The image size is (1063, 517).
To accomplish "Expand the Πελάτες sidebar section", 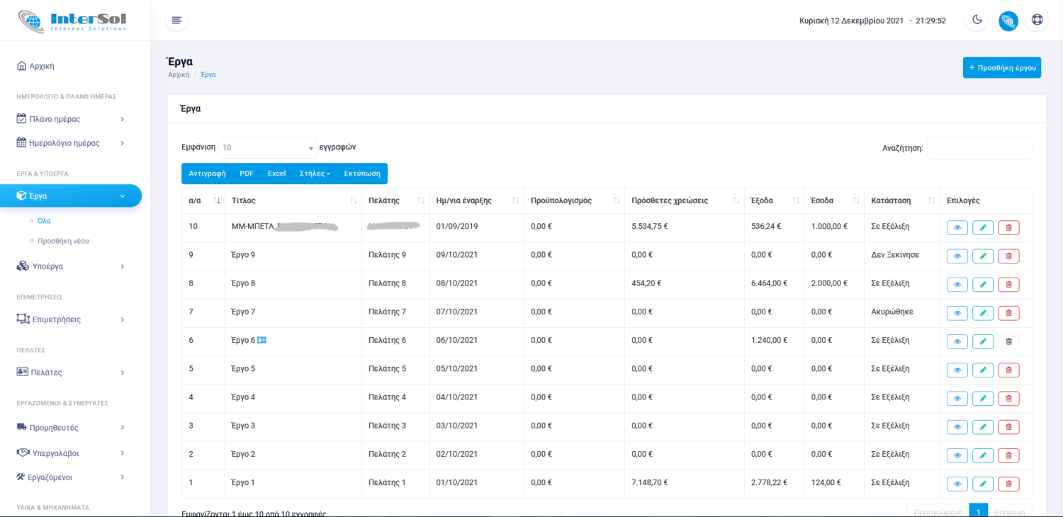I will pos(71,372).
